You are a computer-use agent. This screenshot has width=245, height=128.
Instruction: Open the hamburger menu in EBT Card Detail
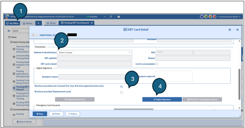(x=230, y=30)
